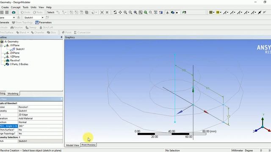Select ZXPlane in the tree
Viewport: 271px width, 152px height.
15,53
